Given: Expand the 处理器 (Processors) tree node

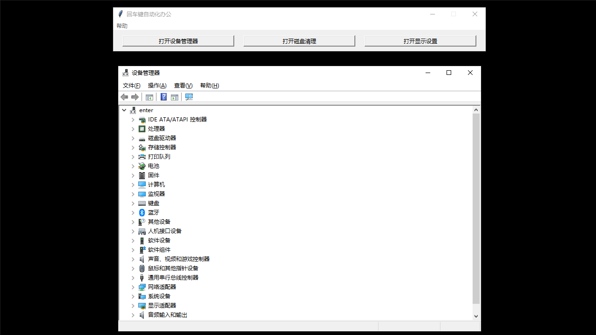Looking at the screenshot, I should 133,128.
